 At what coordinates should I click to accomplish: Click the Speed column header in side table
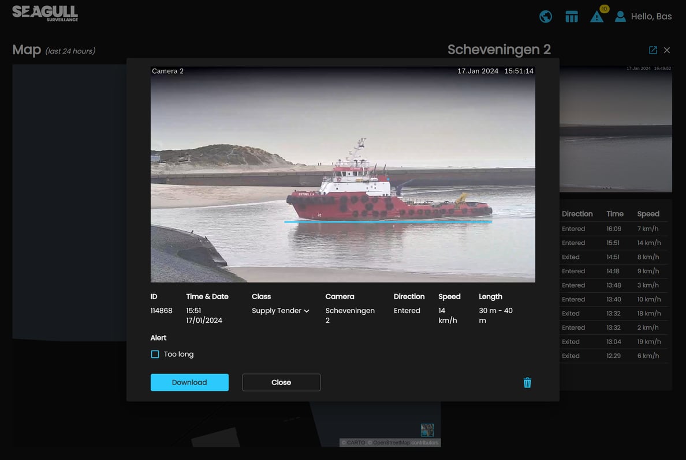[648, 214]
